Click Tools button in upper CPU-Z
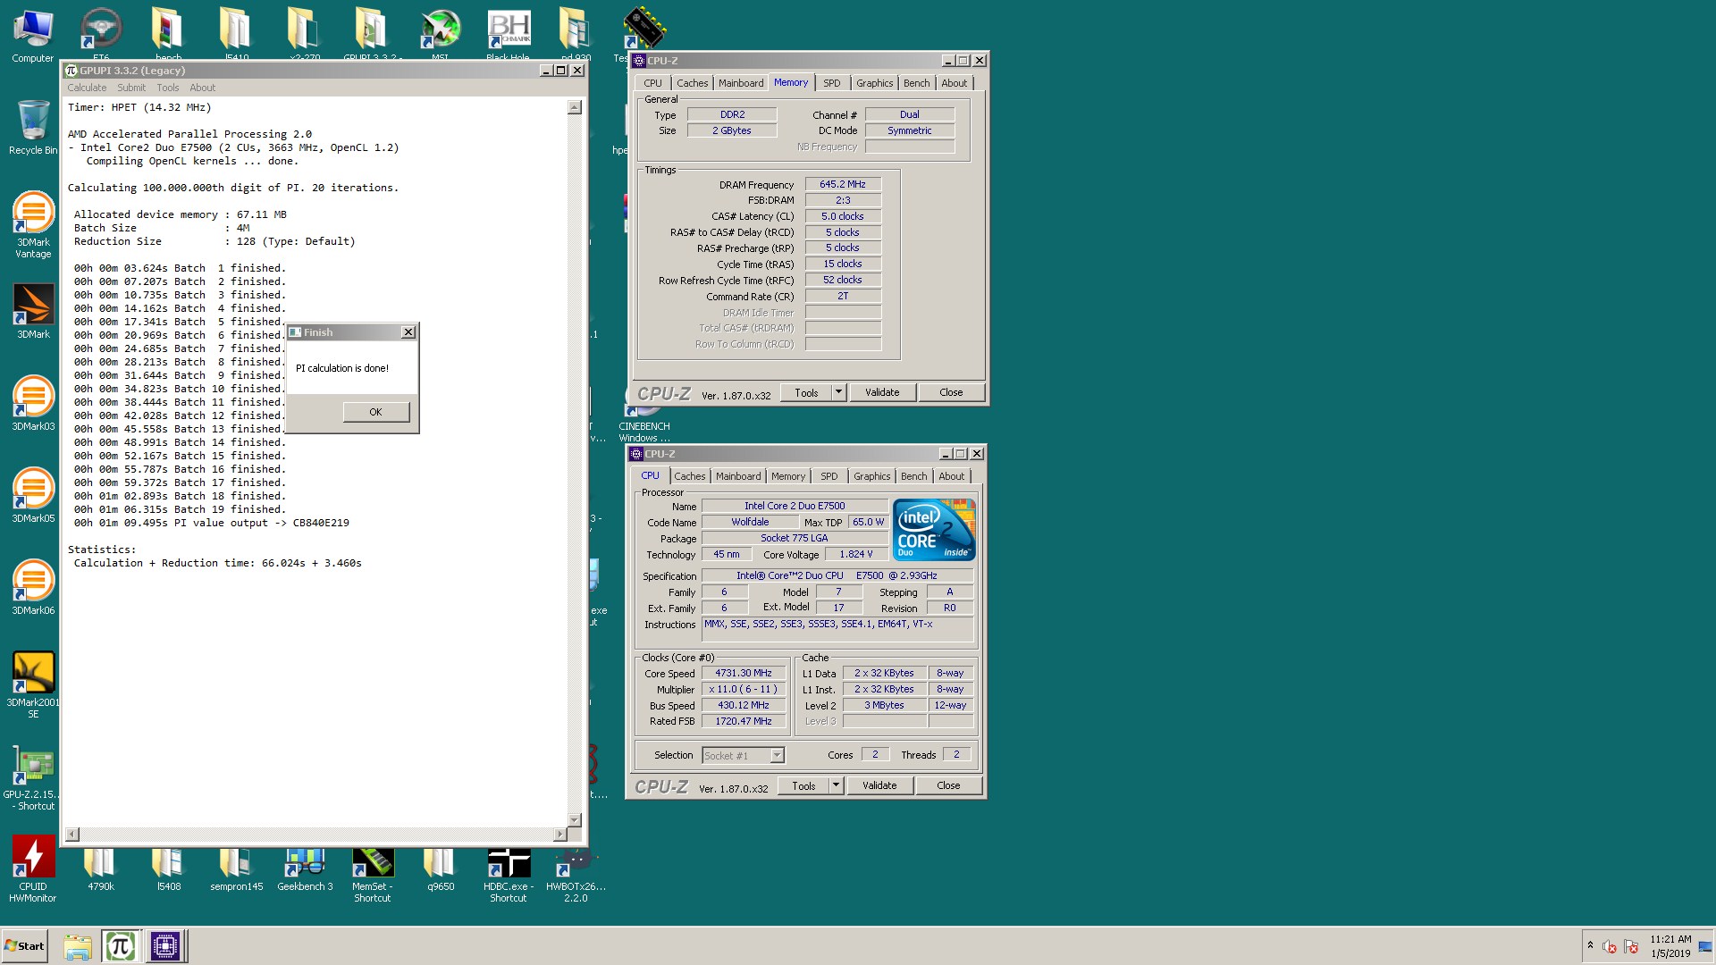 (806, 392)
